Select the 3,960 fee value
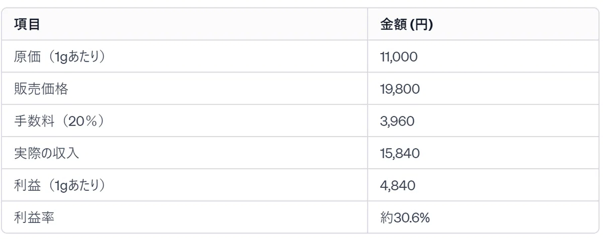The width and height of the screenshot is (603, 239). [x=397, y=121]
